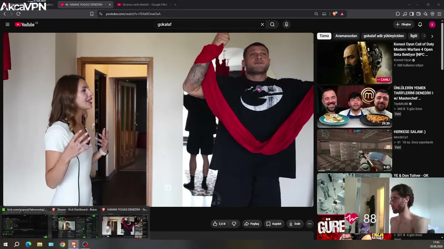Start voice search with the microphone
Image resolution: width=444 pixels, height=249 pixels.
pos(286,25)
